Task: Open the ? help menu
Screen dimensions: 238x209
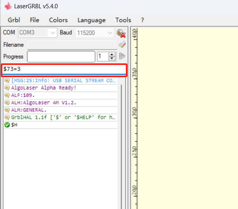Action: coord(142,20)
